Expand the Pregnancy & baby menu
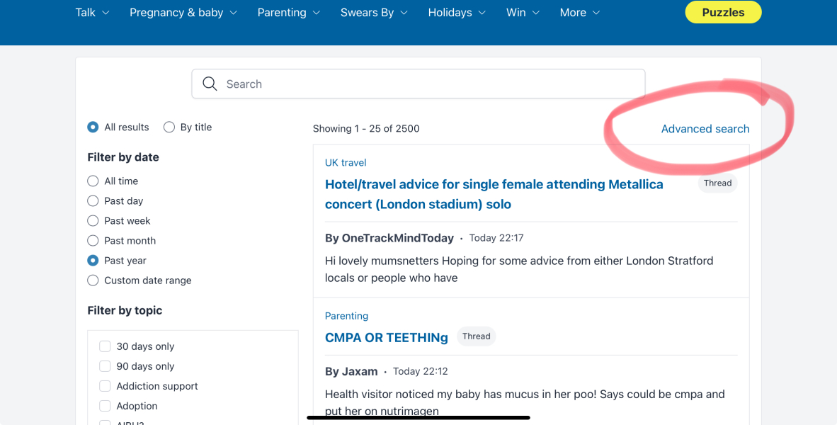Image resolution: width=837 pixels, height=425 pixels. click(183, 13)
